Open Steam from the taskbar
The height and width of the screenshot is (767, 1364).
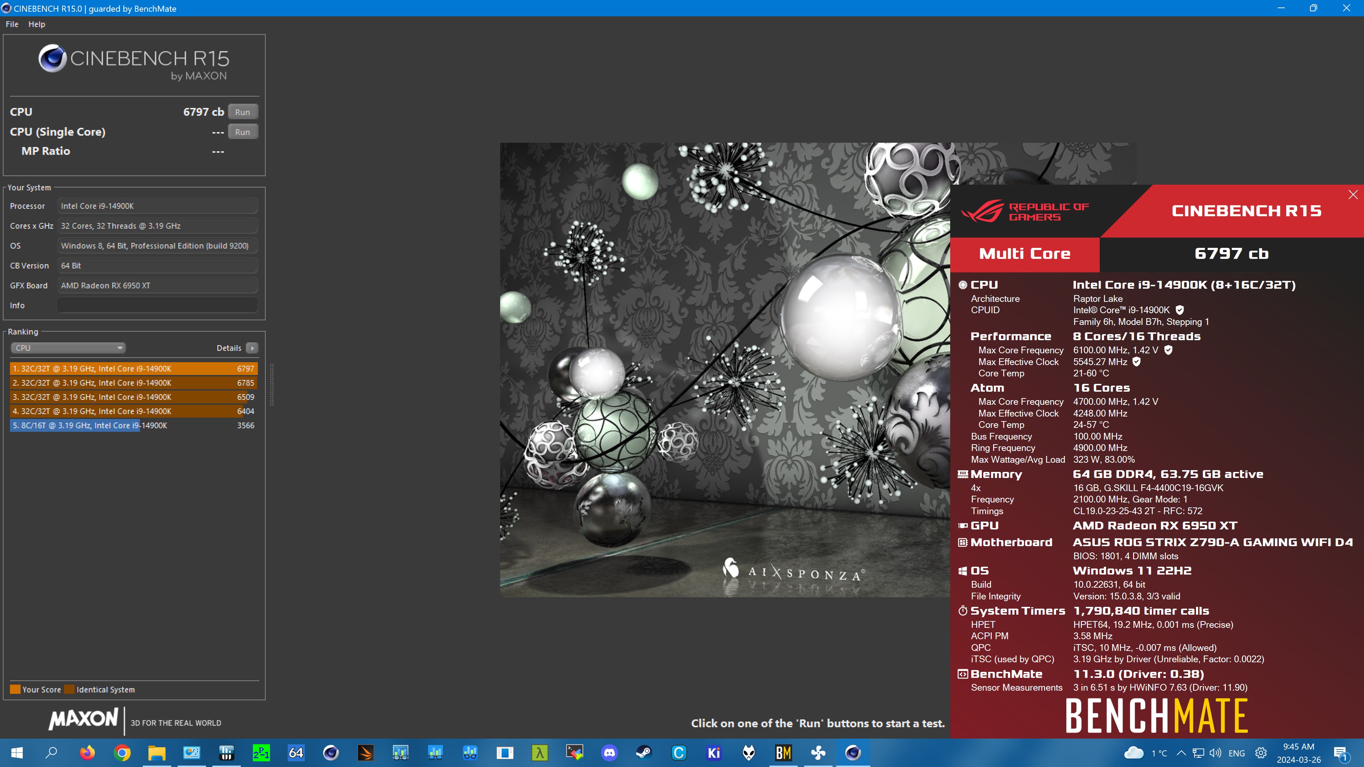click(644, 753)
